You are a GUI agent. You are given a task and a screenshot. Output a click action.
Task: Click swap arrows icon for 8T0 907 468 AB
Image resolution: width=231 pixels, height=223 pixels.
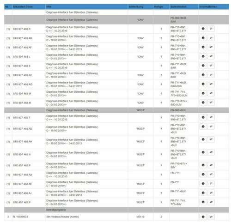click(211, 38)
